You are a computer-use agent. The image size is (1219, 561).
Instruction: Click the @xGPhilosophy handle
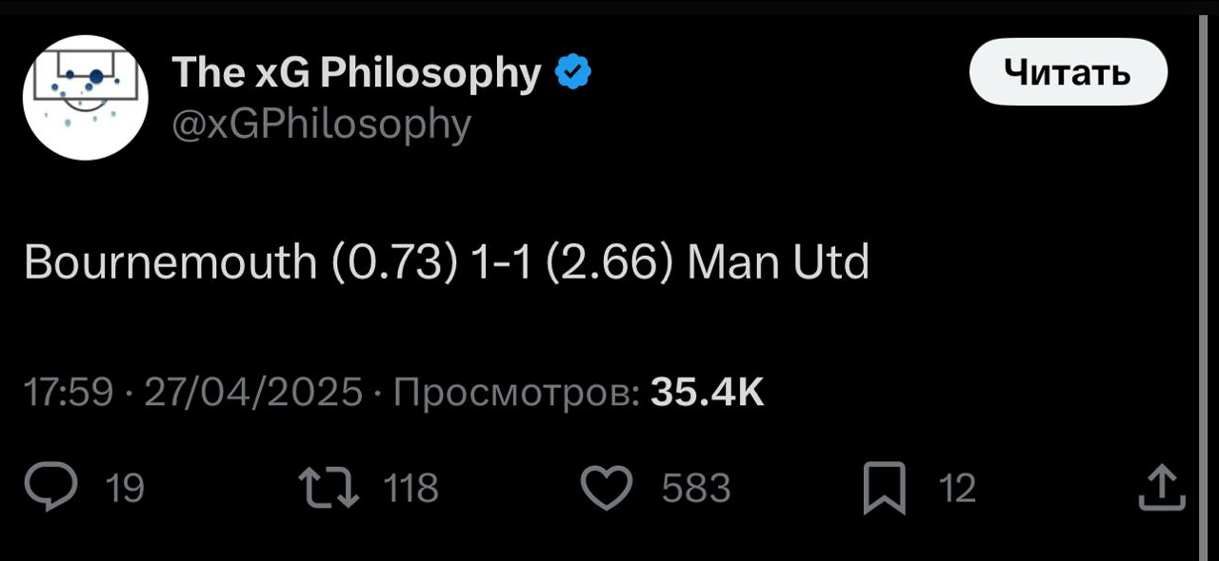(321, 124)
